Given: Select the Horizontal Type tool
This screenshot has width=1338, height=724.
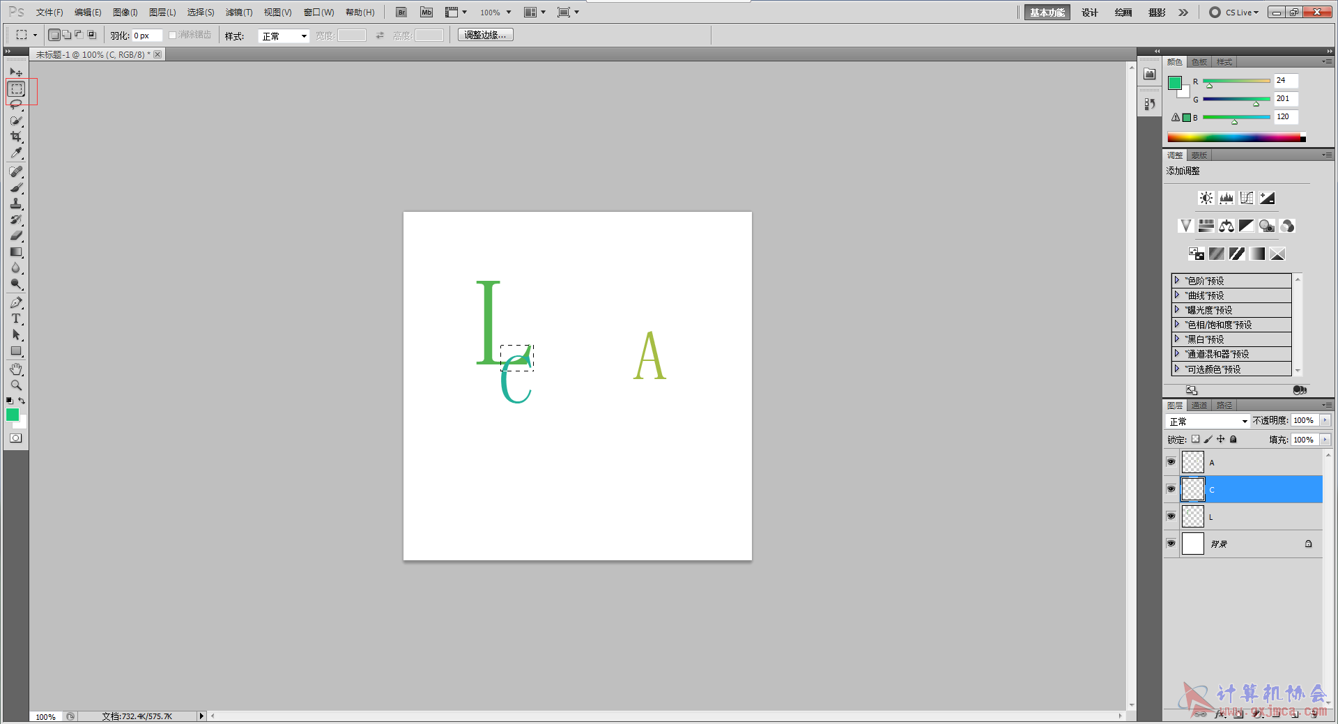Looking at the screenshot, I should tap(16, 318).
